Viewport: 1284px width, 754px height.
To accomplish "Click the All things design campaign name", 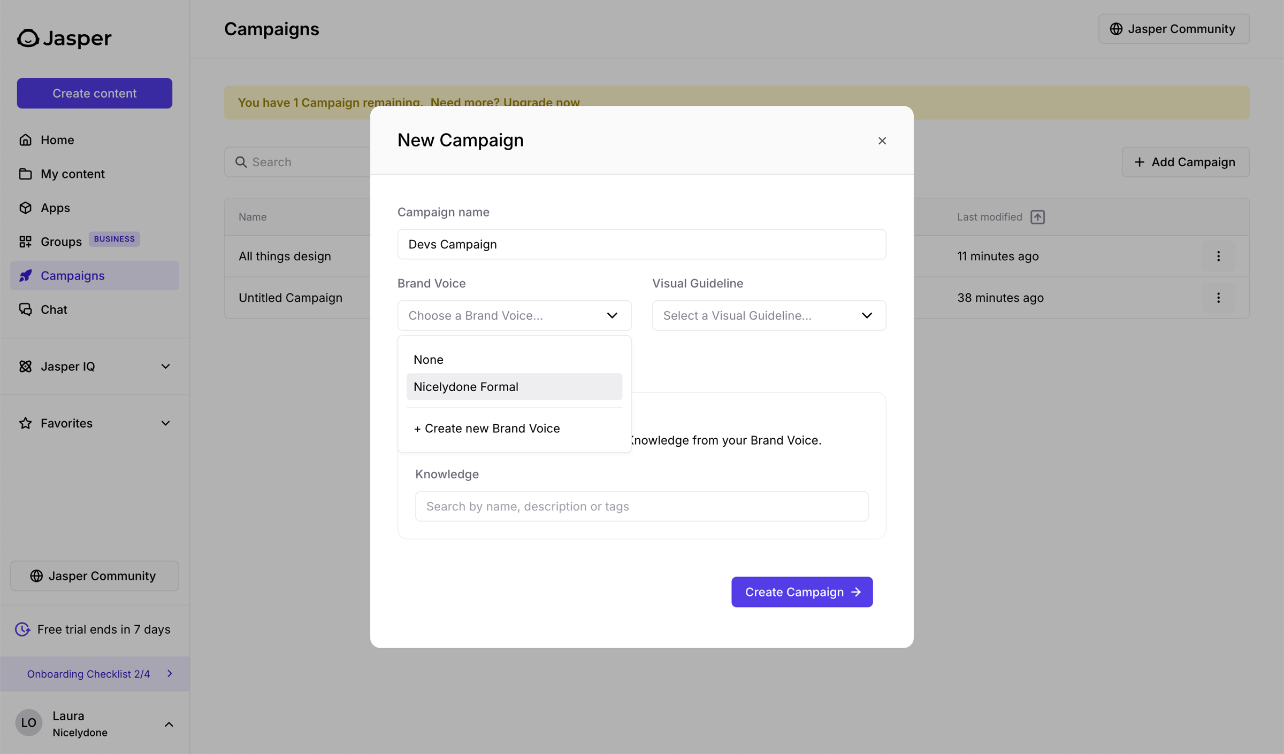I will coord(285,256).
